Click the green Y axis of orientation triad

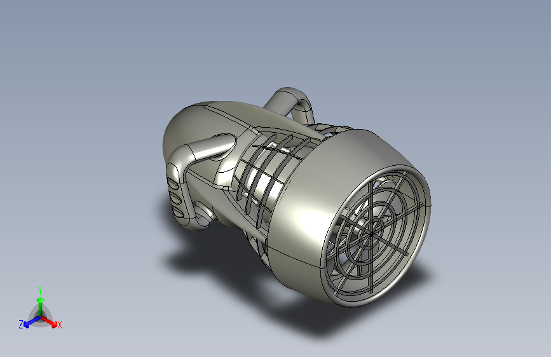[41, 306]
